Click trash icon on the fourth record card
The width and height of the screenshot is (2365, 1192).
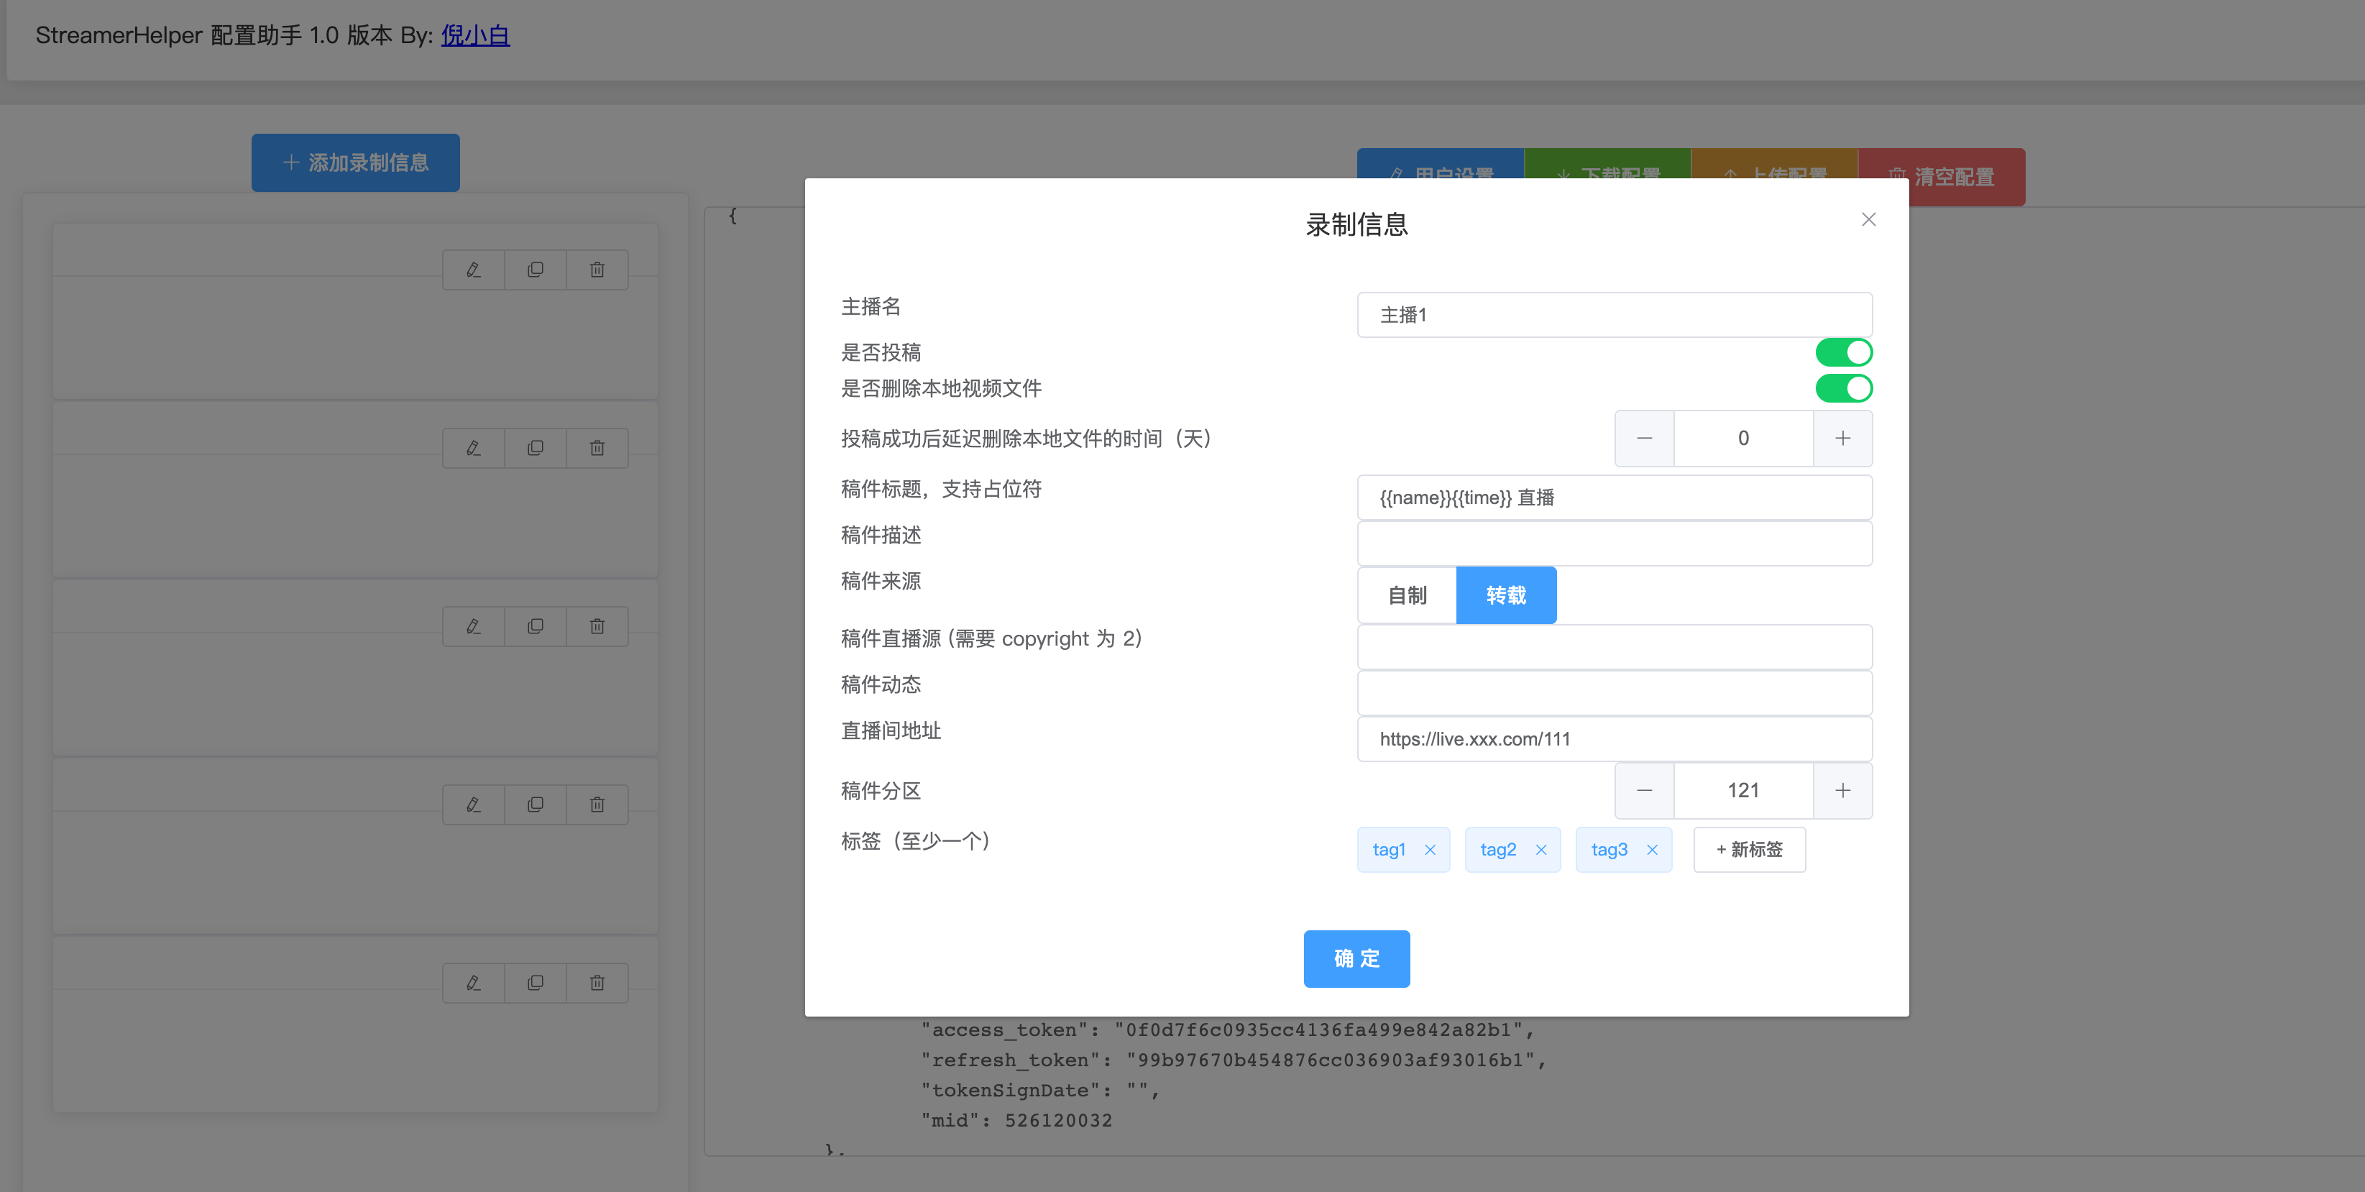tap(597, 804)
